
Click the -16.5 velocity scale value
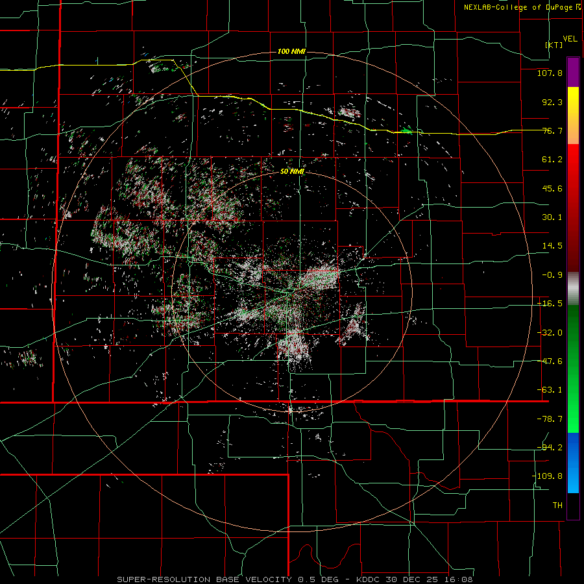pyautogui.click(x=550, y=304)
